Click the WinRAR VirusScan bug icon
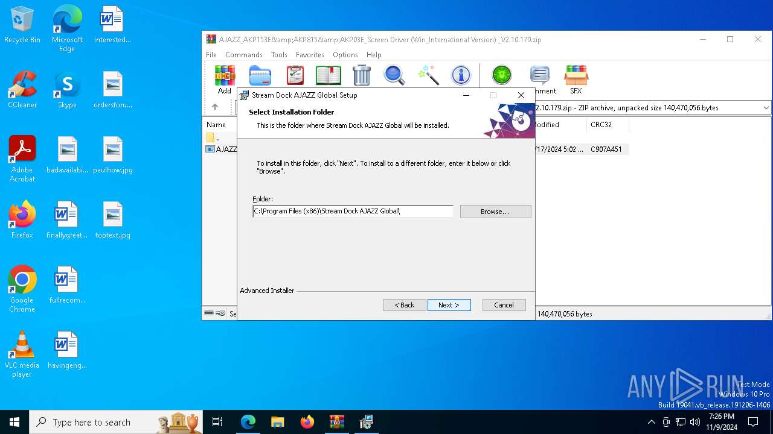This screenshot has height=434, width=773. pos(501,75)
